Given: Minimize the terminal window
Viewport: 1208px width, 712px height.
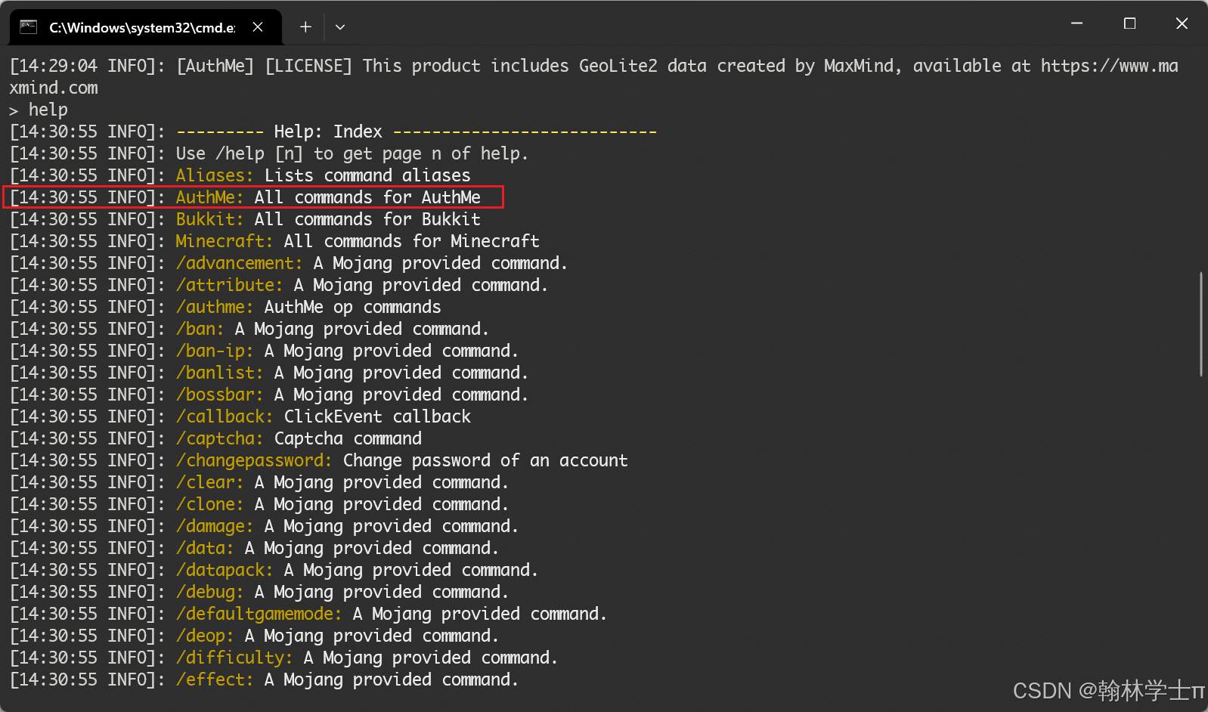Looking at the screenshot, I should click(1077, 23).
